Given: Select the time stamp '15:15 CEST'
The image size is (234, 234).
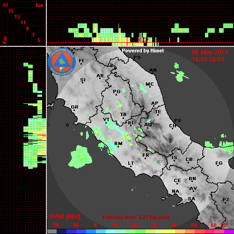Looking at the screenshot, I should [208, 59].
